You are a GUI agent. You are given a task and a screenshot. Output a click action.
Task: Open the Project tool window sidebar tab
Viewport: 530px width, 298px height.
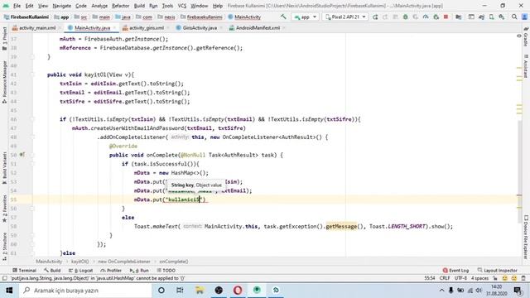click(x=4, y=39)
